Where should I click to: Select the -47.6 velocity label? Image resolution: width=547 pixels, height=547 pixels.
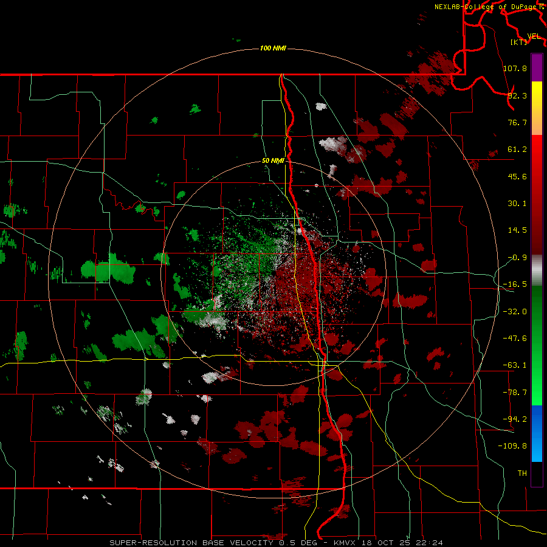(515, 339)
